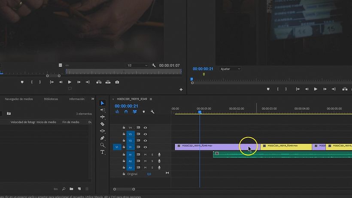Add marker in Program monitor

click(268, 89)
